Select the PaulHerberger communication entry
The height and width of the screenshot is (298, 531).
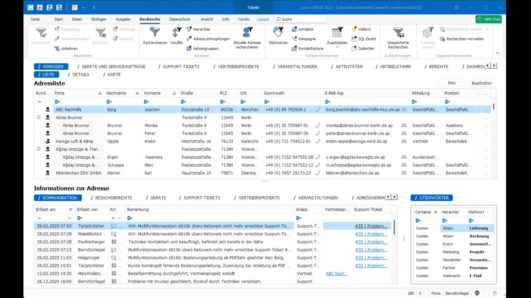pos(212,242)
